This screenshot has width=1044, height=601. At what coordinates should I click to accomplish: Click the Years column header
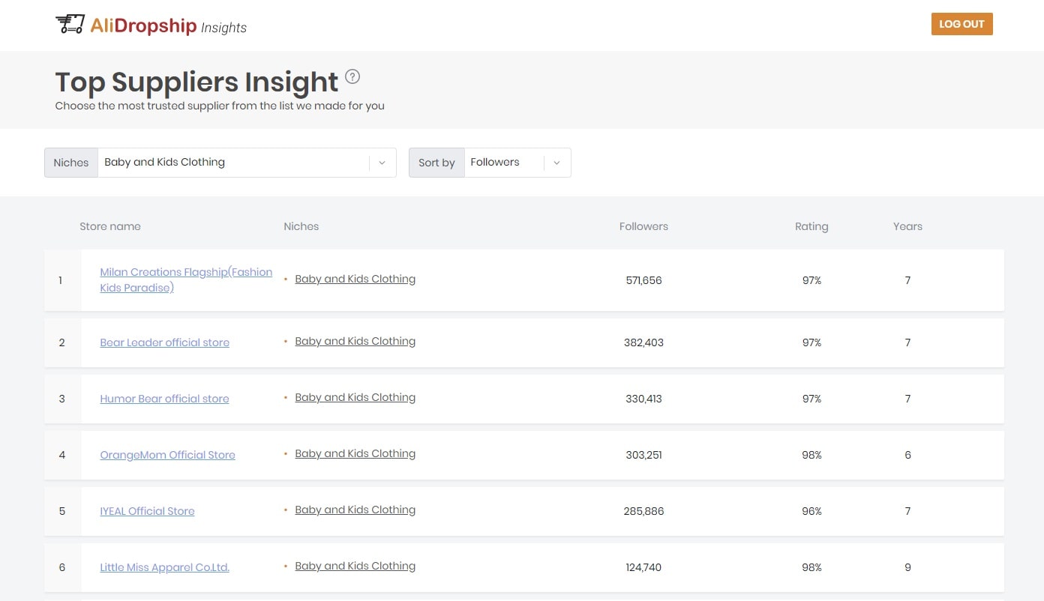(x=907, y=226)
